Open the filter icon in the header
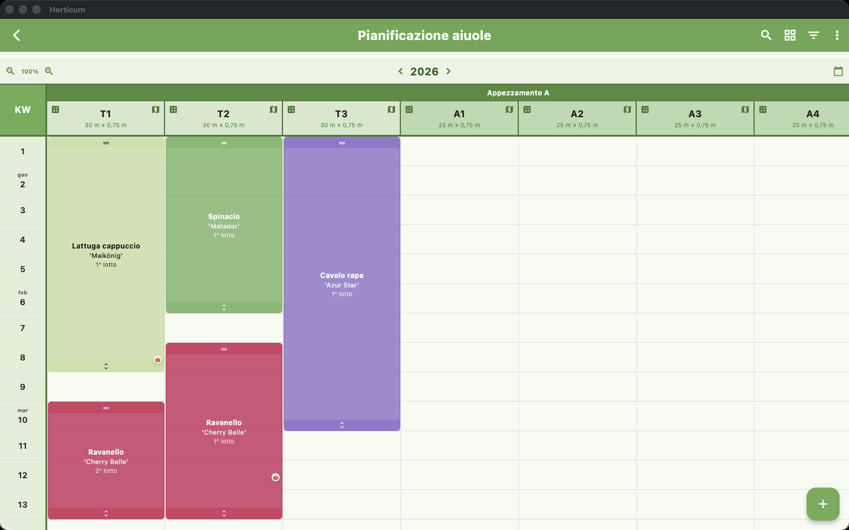The height and width of the screenshot is (530, 849). (x=813, y=35)
